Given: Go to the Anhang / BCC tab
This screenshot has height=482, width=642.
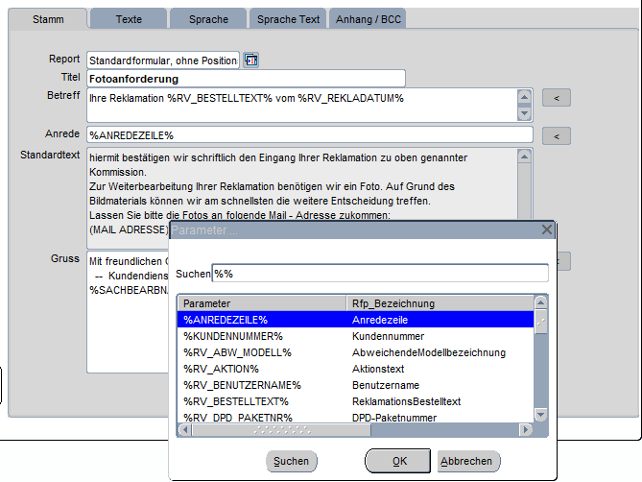Looking at the screenshot, I should [x=369, y=19].
